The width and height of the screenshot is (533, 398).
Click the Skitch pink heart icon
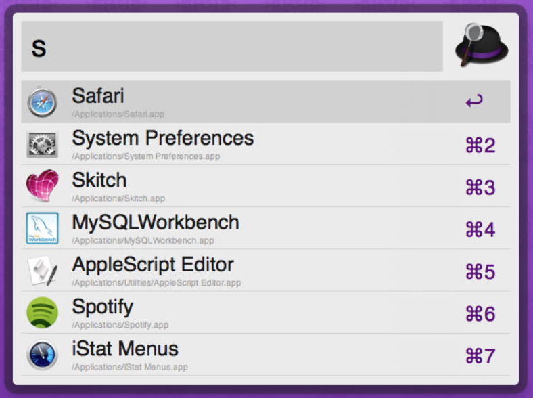[42, 186]
